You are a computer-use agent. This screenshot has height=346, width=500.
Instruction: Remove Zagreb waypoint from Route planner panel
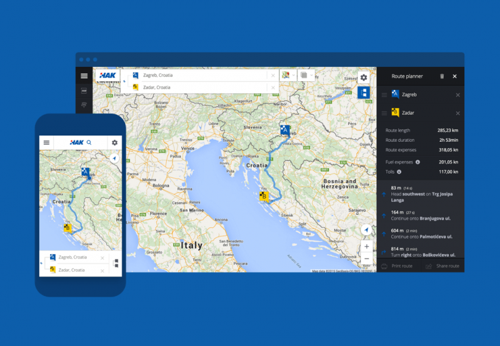457,95
